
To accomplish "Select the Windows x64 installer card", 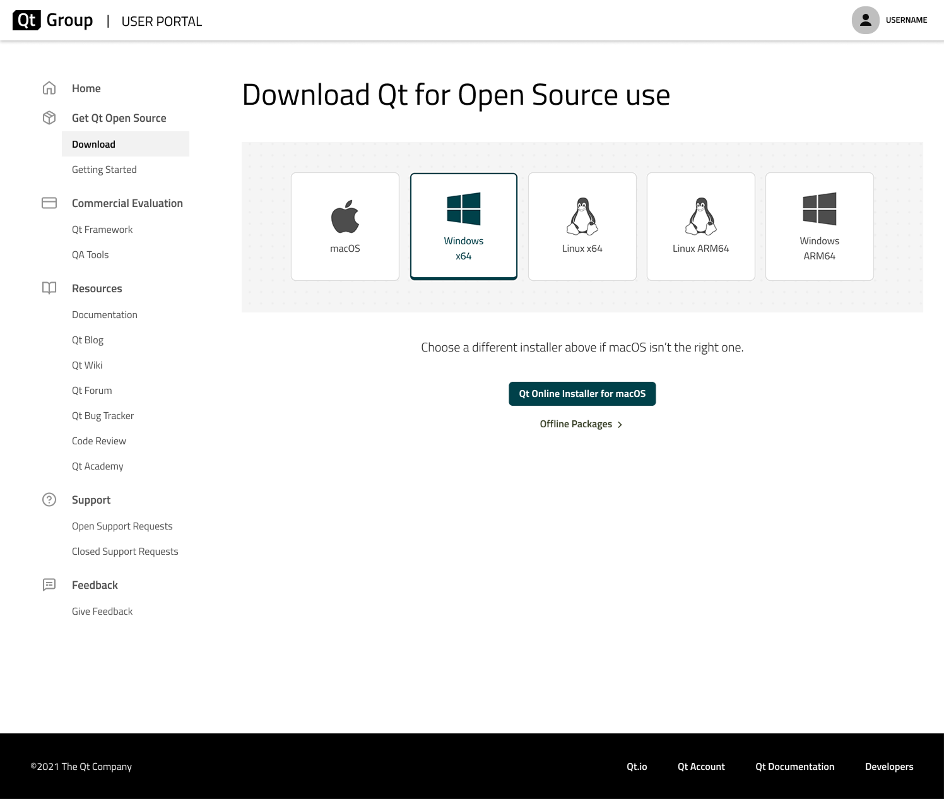I will point(463,226).
